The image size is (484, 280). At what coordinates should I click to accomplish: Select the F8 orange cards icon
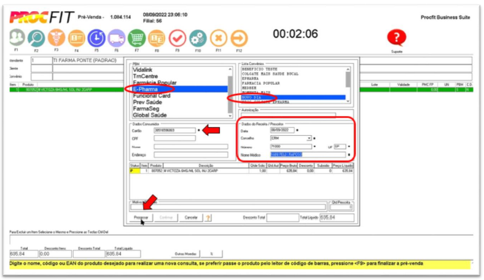click(x=157, y=38)
